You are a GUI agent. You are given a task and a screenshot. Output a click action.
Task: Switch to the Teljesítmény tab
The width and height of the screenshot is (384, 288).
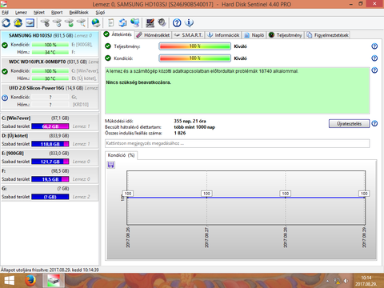tap(286, 35)
